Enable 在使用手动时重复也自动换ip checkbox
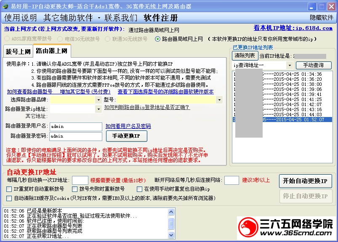 tap(139, 189)
